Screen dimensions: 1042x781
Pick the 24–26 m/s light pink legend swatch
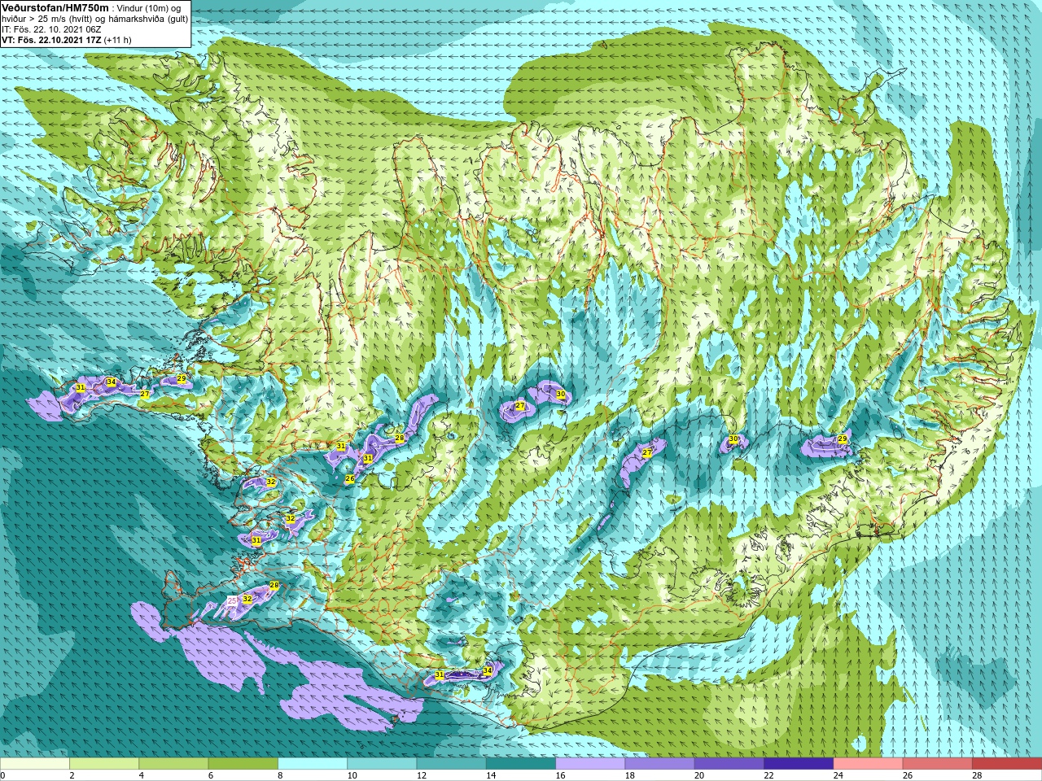click(868, 764)
